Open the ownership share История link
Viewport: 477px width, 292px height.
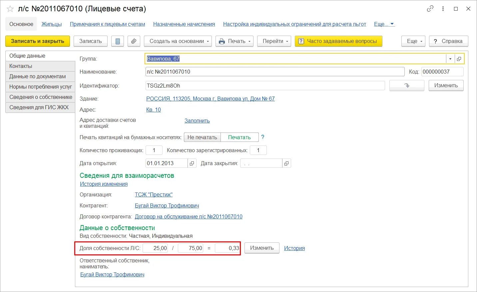tap(294, 248)
